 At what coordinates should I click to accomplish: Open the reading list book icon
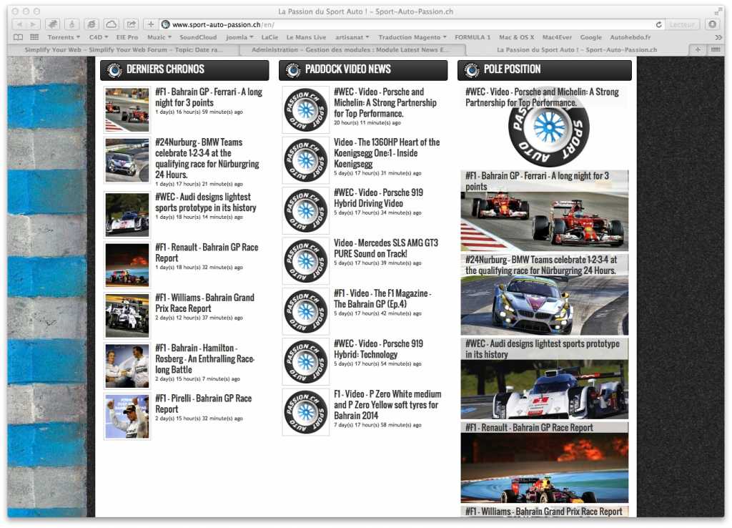pyautogui.click(x=18, y=37)
